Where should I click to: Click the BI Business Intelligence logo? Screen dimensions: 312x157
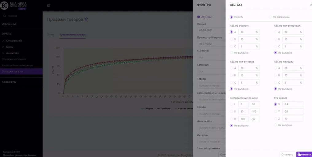pyautogui.click(x=14, y=6)
